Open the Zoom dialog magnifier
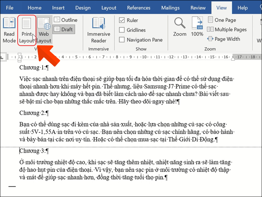The width and height of the screenshot is (262, 197). point(180,27)
